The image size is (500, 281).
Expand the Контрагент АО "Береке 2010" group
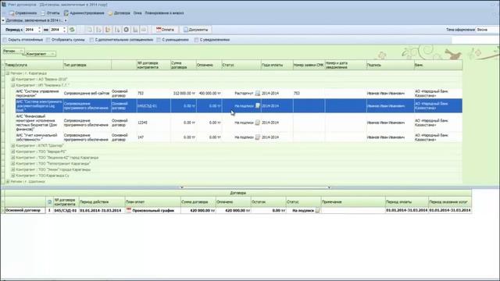point(13,80)
